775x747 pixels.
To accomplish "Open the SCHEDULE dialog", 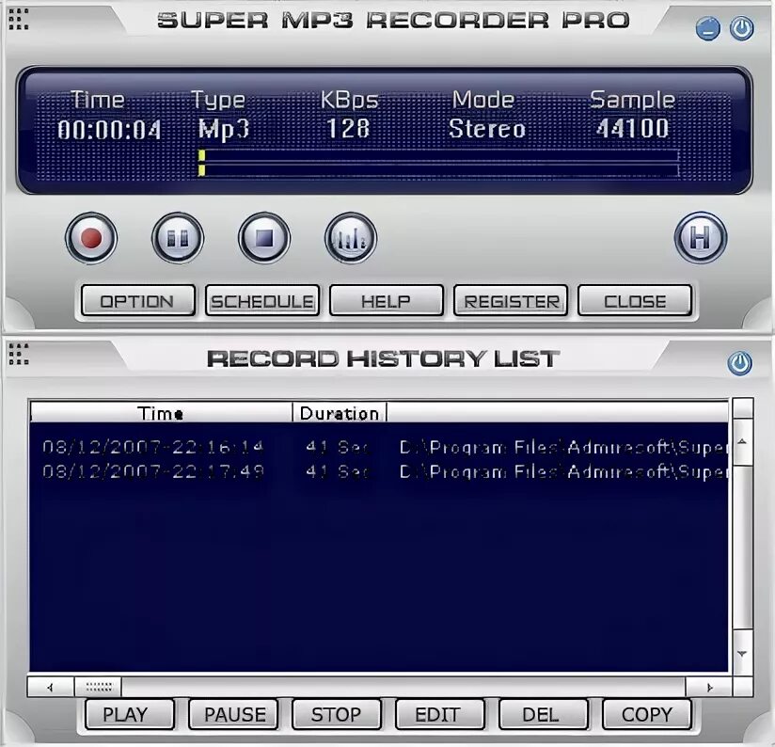I will [262, 300].
